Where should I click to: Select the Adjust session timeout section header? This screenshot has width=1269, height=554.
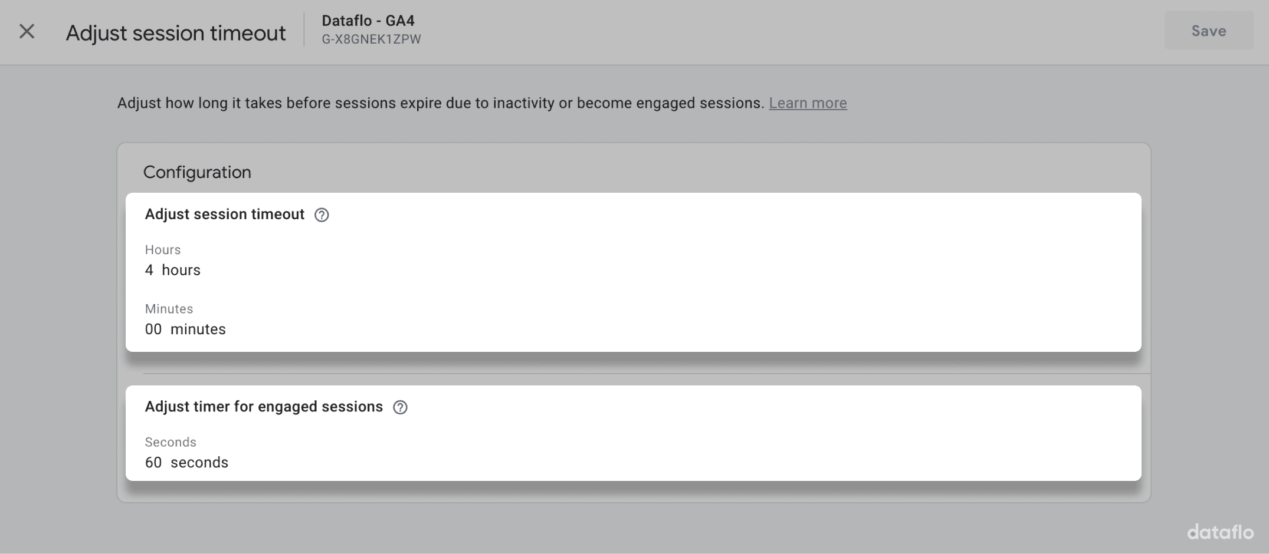point(225,214)
